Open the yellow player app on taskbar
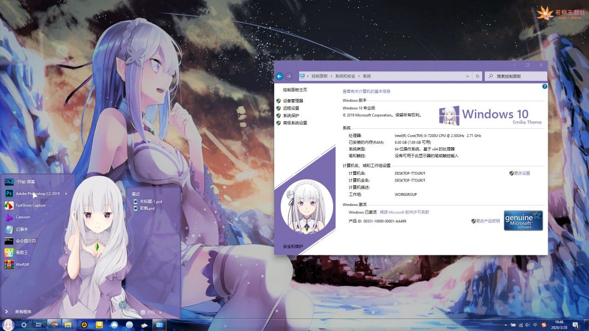The width and height of the screenshot is (589, 331). pyautogui.click(x=99, y=325)
